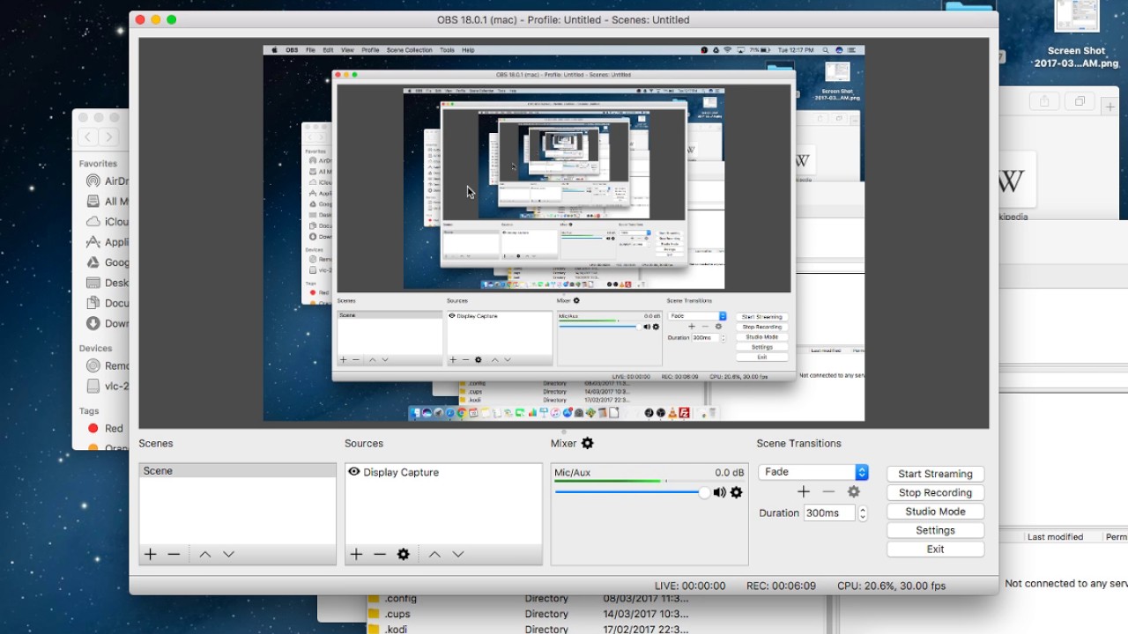Image resolution: width=1128 pixels, height=634 pixels.
Task: Remove the scene transition with the minus button
Action: click(x=828, y=492)
